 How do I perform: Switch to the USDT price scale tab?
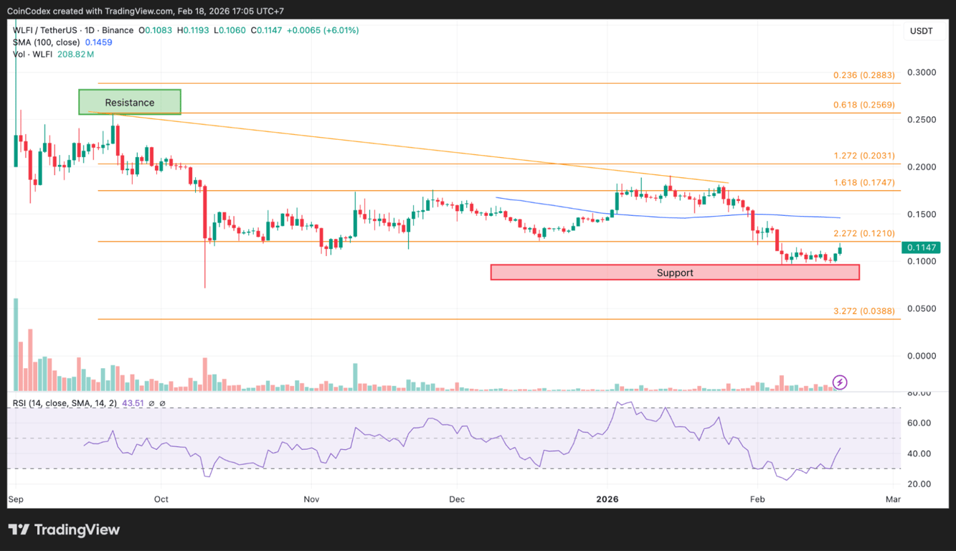[921, 31]
